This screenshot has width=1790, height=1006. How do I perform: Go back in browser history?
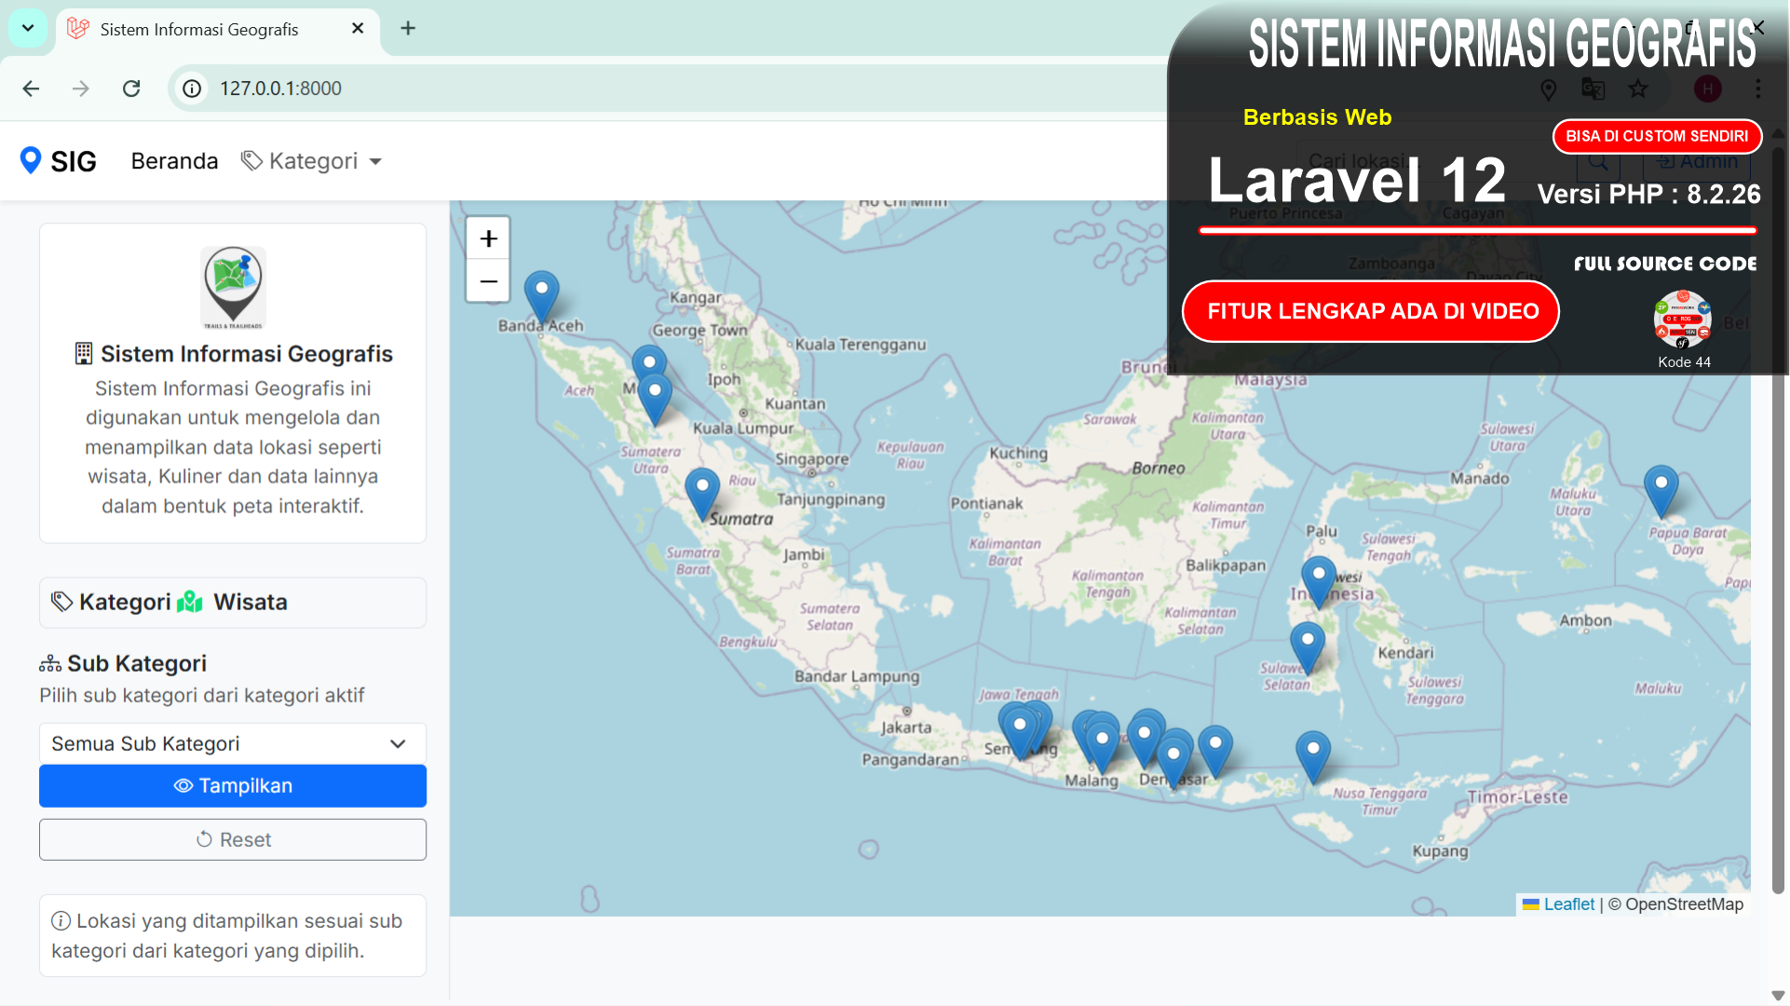[31, 88]
